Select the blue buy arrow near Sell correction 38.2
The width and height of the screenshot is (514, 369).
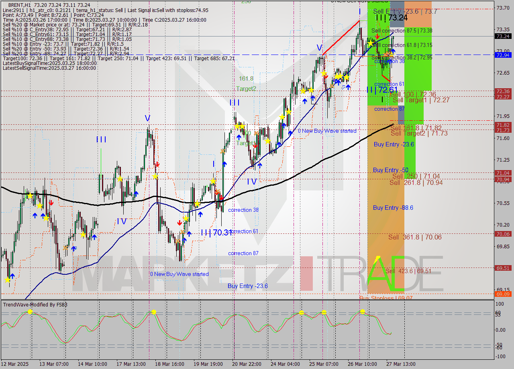point(393,51)
